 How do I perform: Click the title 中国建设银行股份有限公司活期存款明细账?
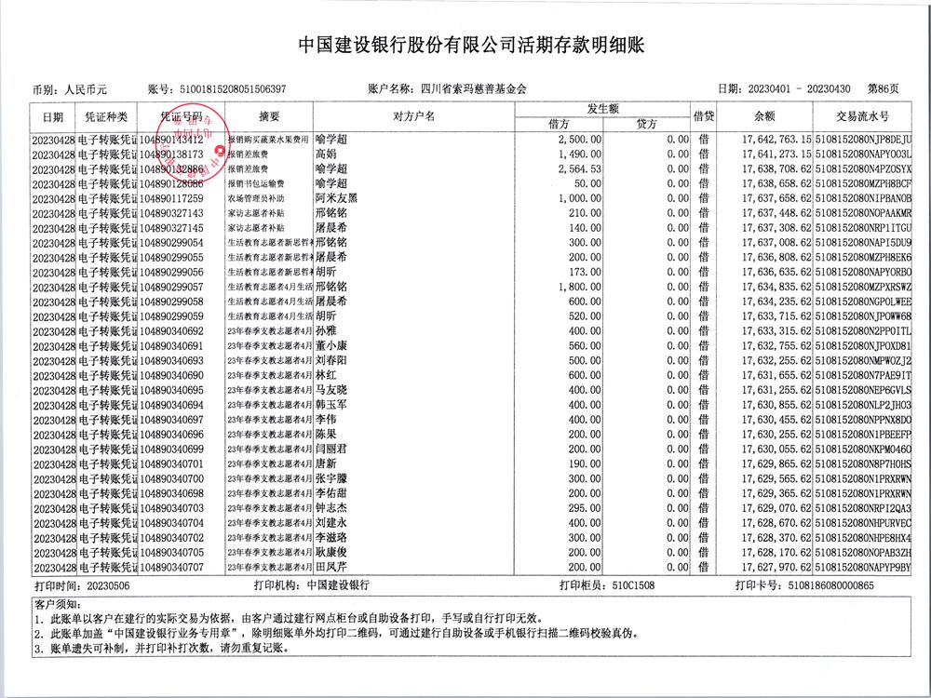(471, 45)
